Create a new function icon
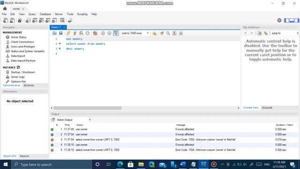Image resolution: width=300 pixels, height=169 pixels. 54,20
